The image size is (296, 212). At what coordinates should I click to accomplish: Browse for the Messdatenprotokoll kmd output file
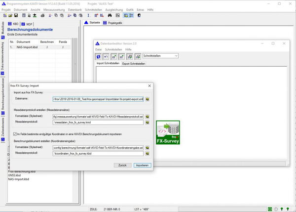point(147,122)
